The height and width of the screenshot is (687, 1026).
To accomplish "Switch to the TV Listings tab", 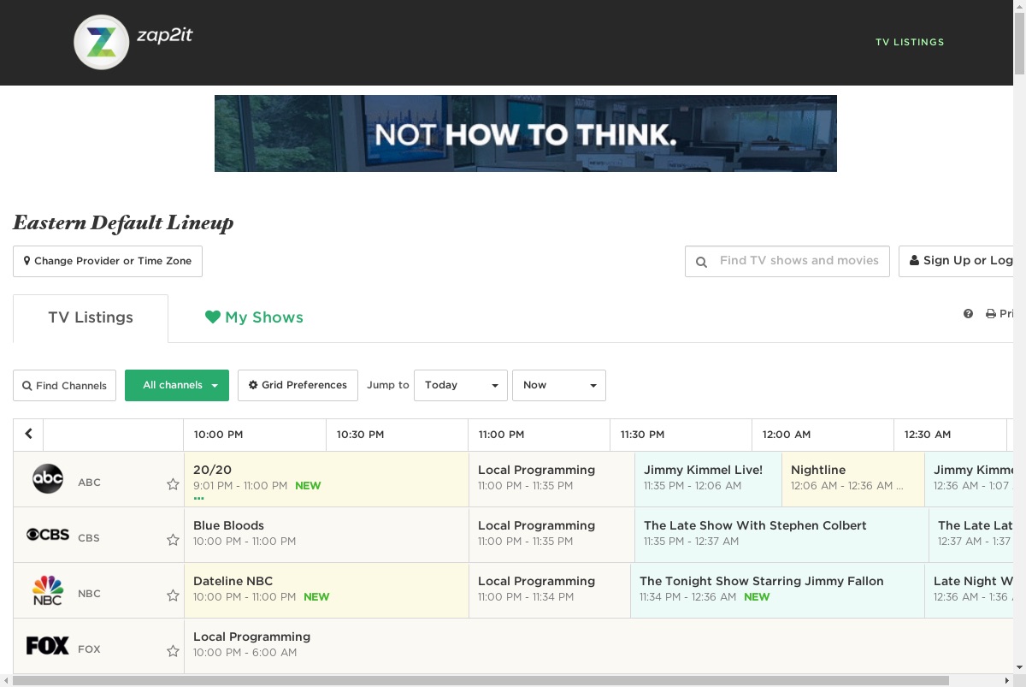I will (91, 318).
